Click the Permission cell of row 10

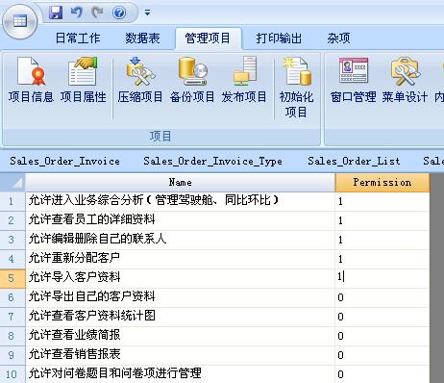pyautogui.click(x=382, y=374)
